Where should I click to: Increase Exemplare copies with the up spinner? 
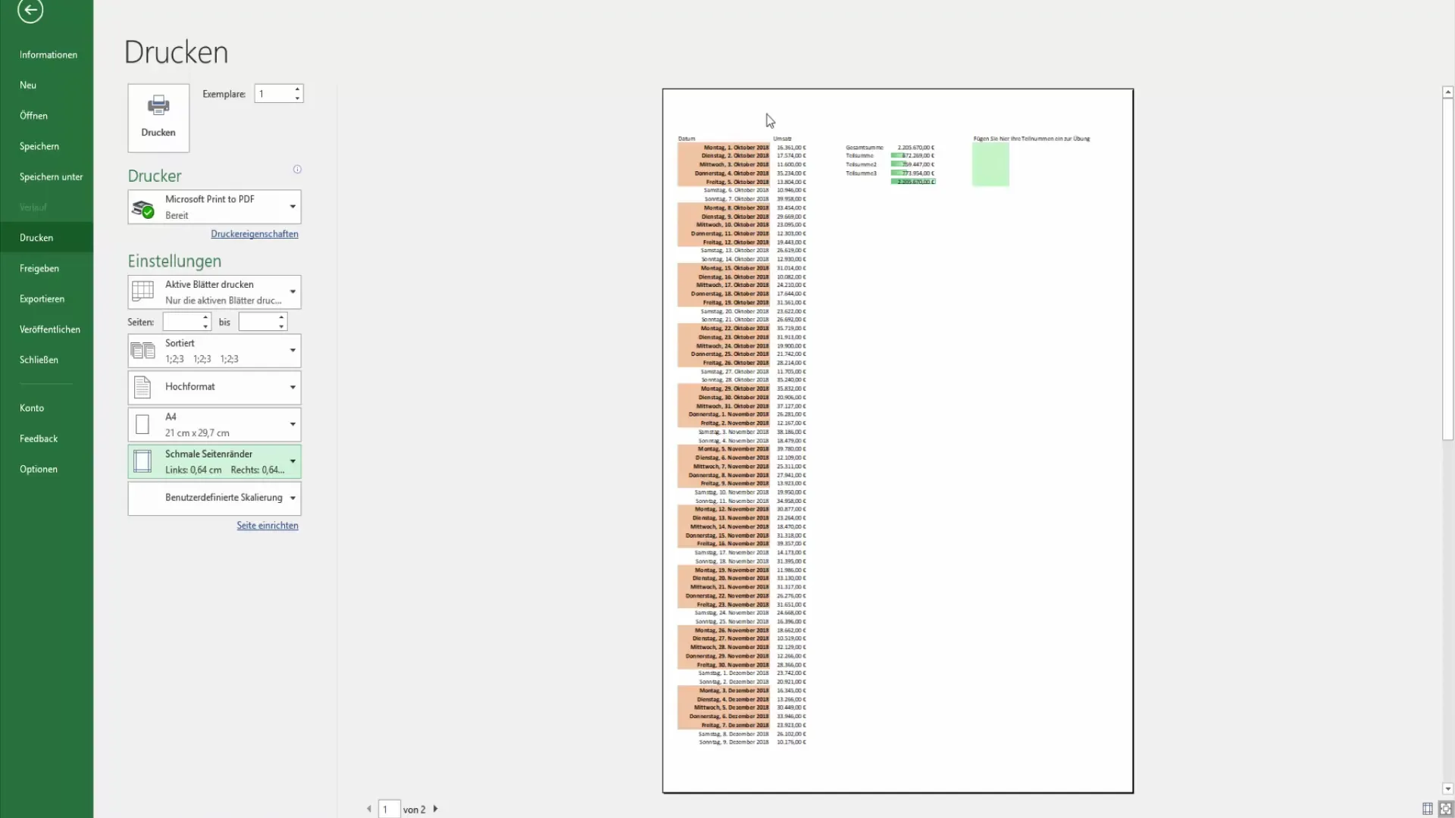point(297,89)
